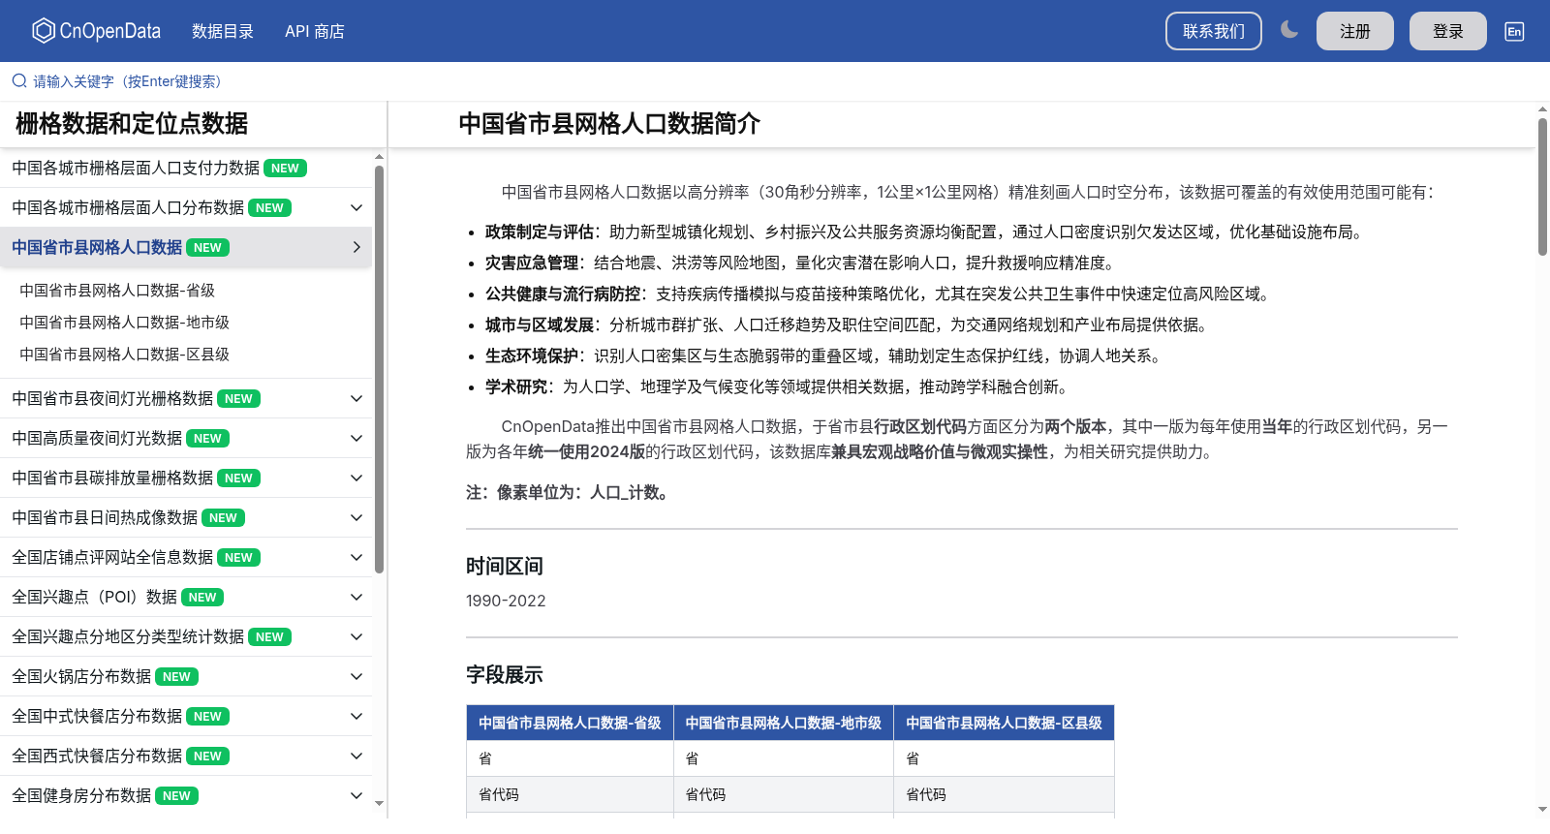
Task: Click sidebar scrollbar thumb
Action: point(379,368)
